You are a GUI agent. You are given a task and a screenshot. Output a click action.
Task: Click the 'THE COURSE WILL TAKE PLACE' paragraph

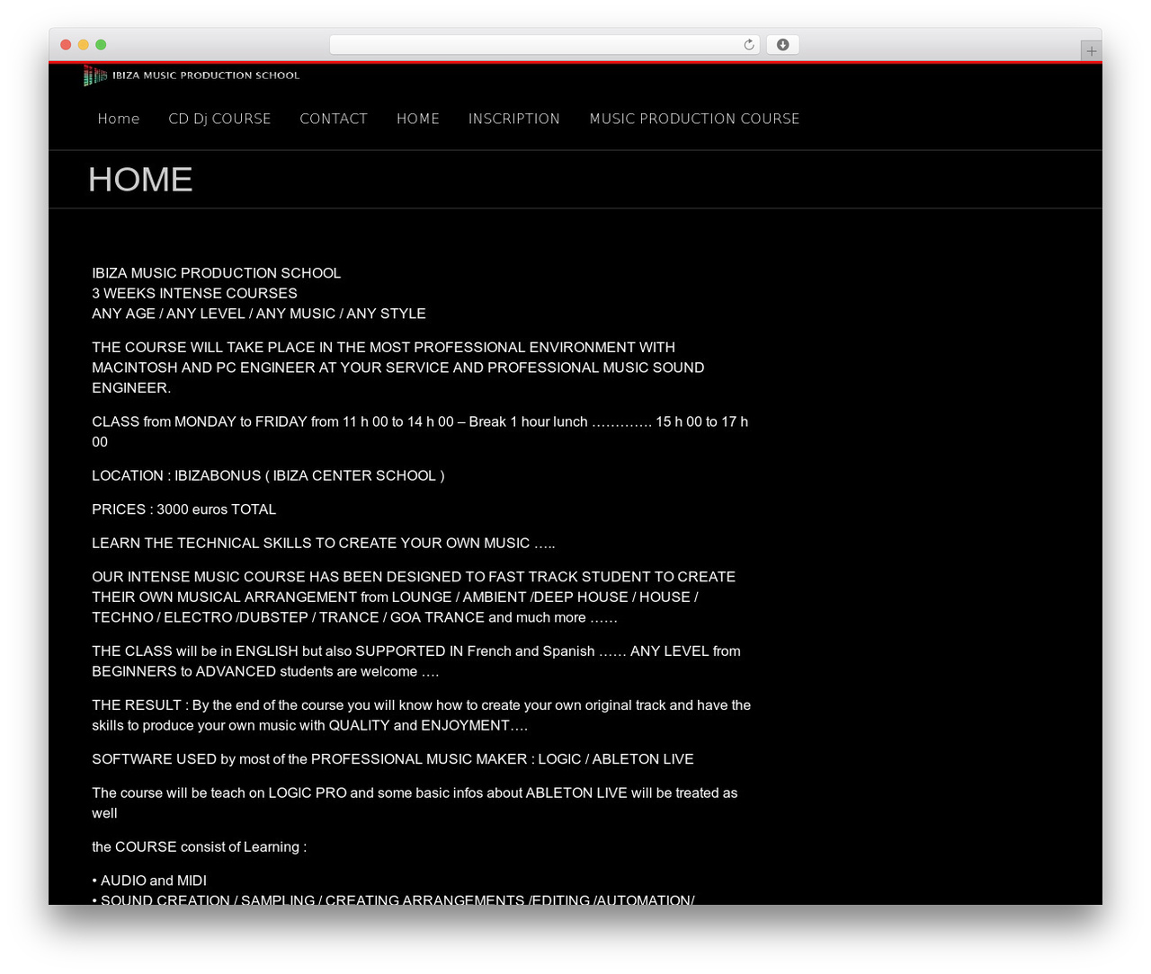(398, 367)
